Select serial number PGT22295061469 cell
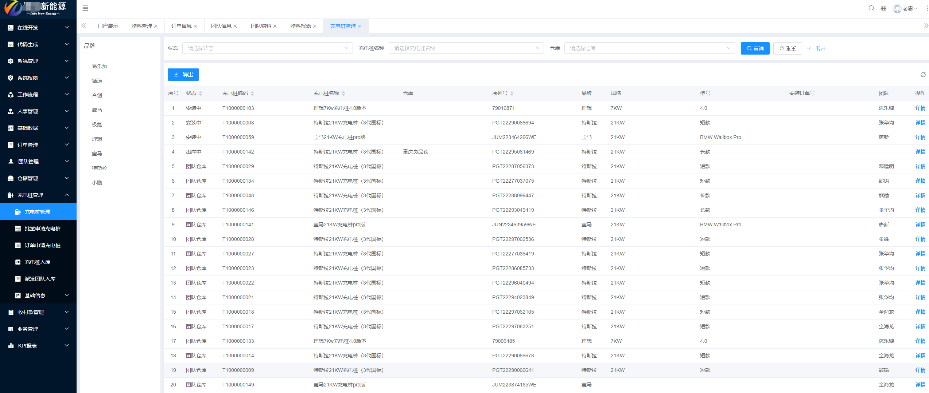Viewport: 929px width, 393px height. pos(513,152)
